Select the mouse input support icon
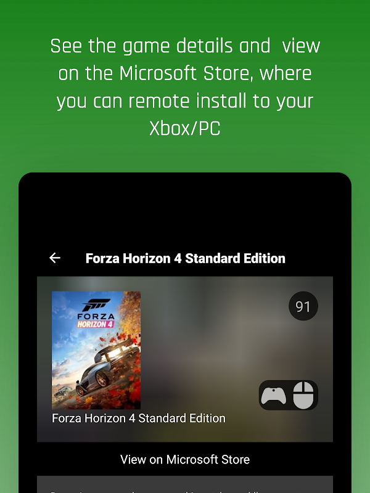370x493 pixels. [x=303, y=395]
